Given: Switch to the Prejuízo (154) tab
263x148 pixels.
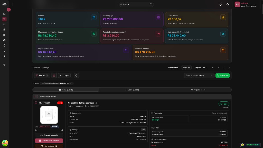Looking at the screenshot, I should [198, 90].
